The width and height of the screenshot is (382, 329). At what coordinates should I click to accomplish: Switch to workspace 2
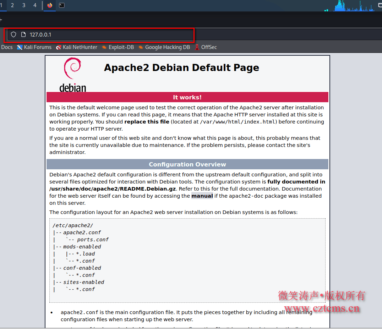[12, 5]
